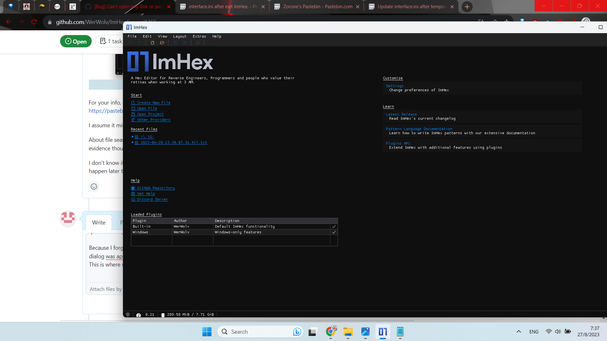Toggle the hidden icons chevron in the system tray
Image resolution: width=607 pixels, height=341 pixels.
point(519,332)
